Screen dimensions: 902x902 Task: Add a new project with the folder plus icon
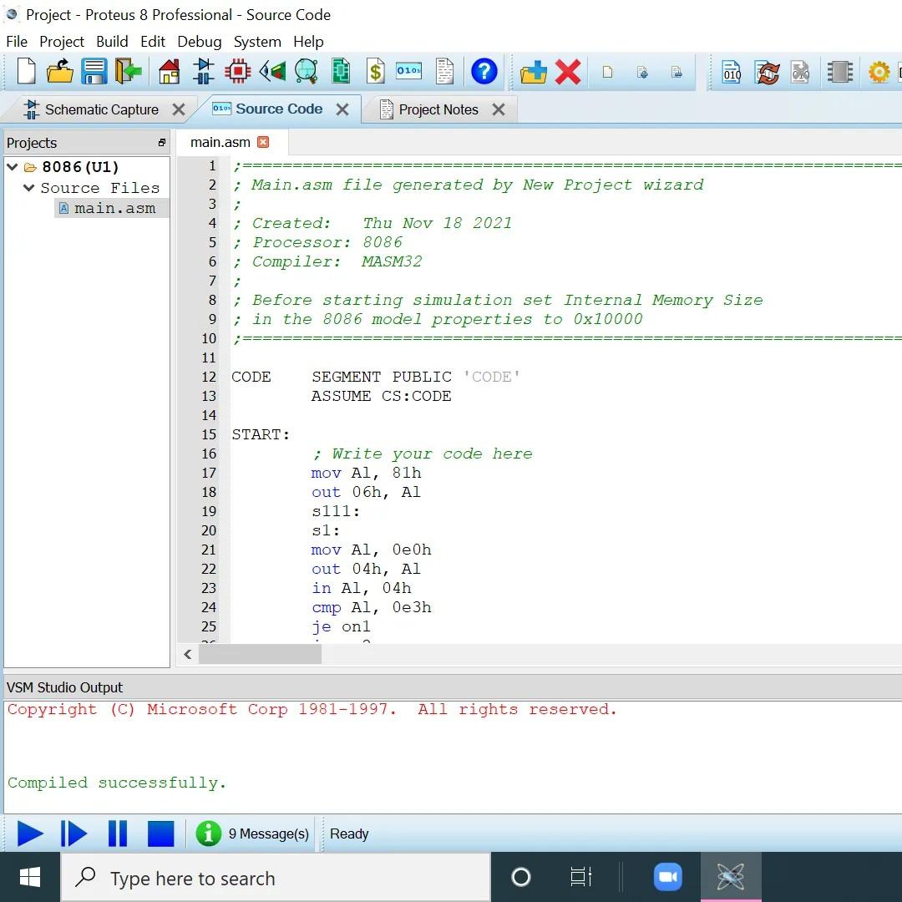(533, 72)
